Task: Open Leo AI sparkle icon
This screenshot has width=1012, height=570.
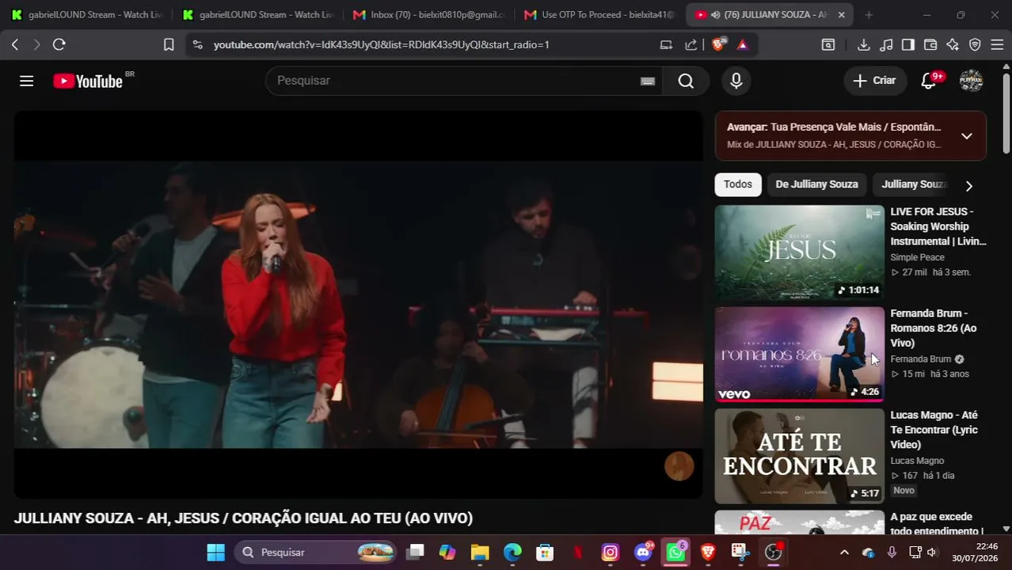Action: [953, 44]
